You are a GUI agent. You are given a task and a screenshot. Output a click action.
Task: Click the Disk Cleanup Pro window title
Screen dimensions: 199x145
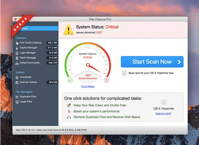[100, 20]
